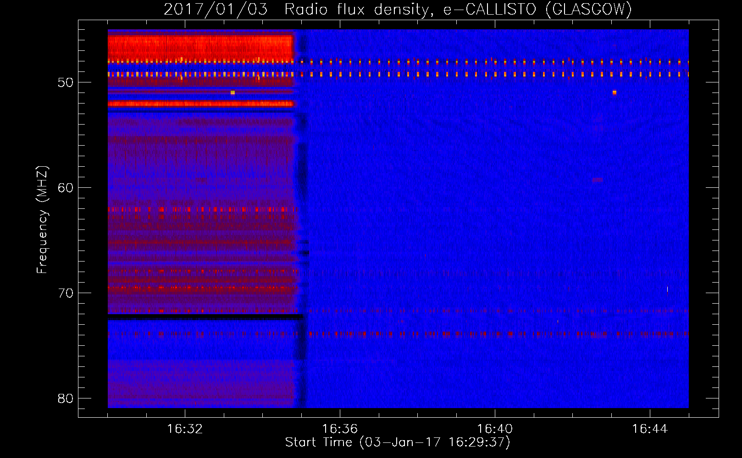Image resolution: width=742 pixels, height=458 pixels.
Task: Click the 60 frequency tick label
Action: tap(66, 188)
